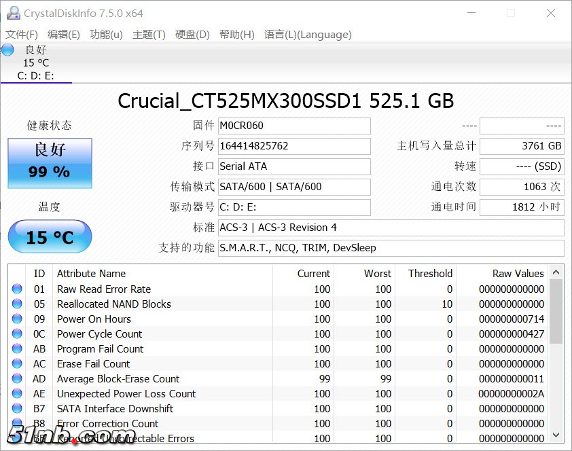Click status icon for Reallocated NAND Blocks
This screenshot has width=572, height=451.
(17, 304)
